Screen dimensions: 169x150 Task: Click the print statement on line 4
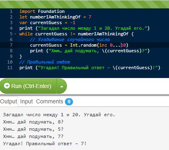(x=84, y=28)
